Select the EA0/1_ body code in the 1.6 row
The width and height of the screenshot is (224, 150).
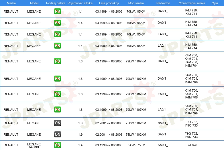(x=163, y=94)
